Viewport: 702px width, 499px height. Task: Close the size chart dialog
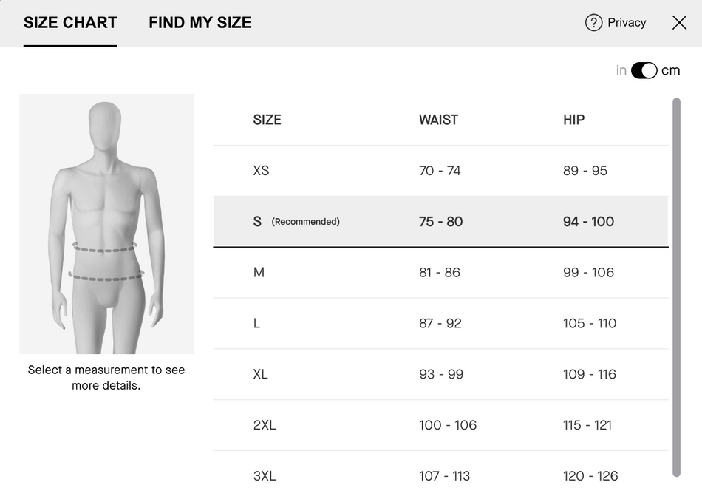pos(678,22)
